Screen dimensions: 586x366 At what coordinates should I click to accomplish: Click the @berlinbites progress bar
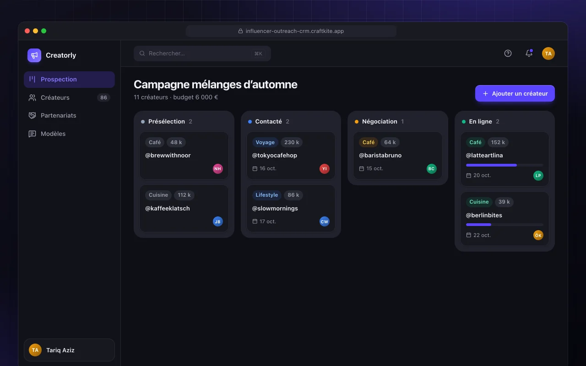tap(505, 225)
